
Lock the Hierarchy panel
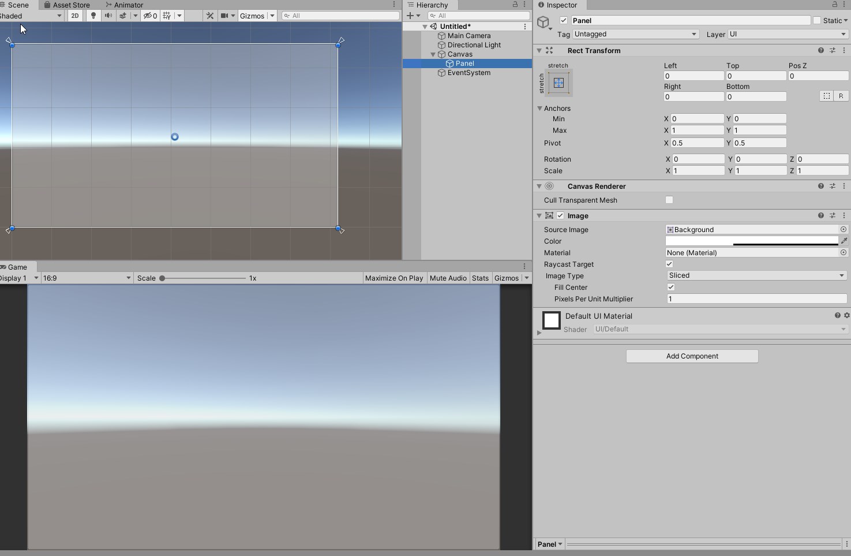tap(515, 5)
